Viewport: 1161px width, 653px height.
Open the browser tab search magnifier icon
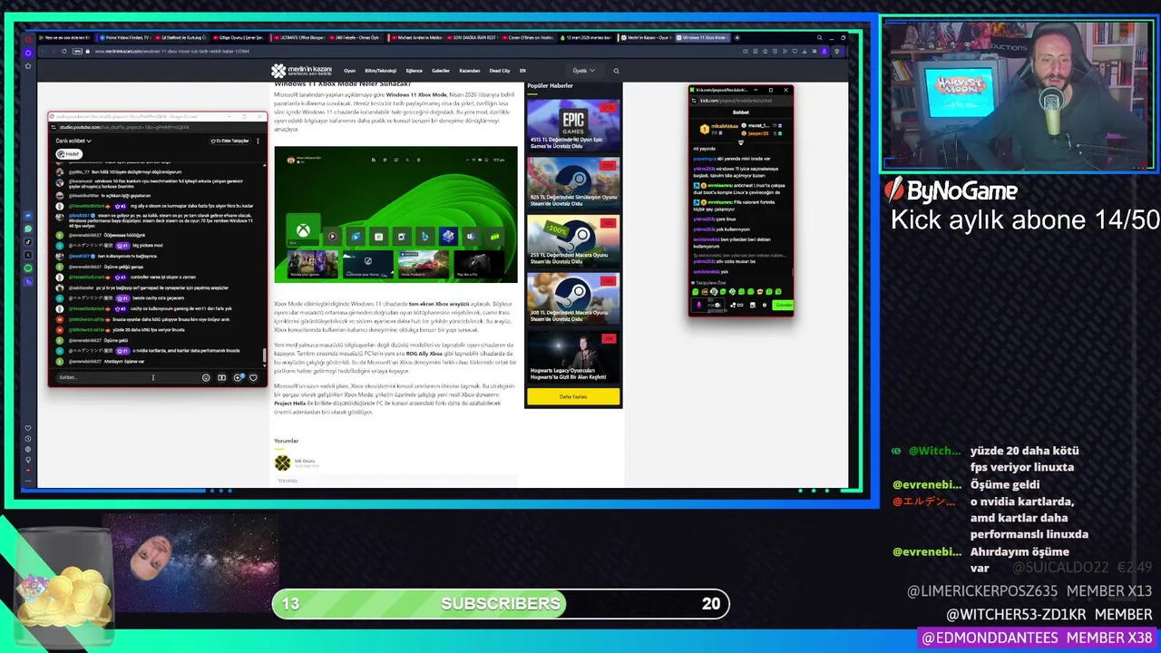820,38
